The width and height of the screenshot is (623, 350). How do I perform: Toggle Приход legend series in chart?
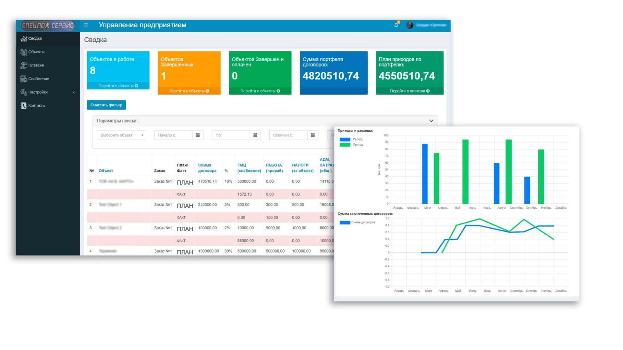pos(345,145)
